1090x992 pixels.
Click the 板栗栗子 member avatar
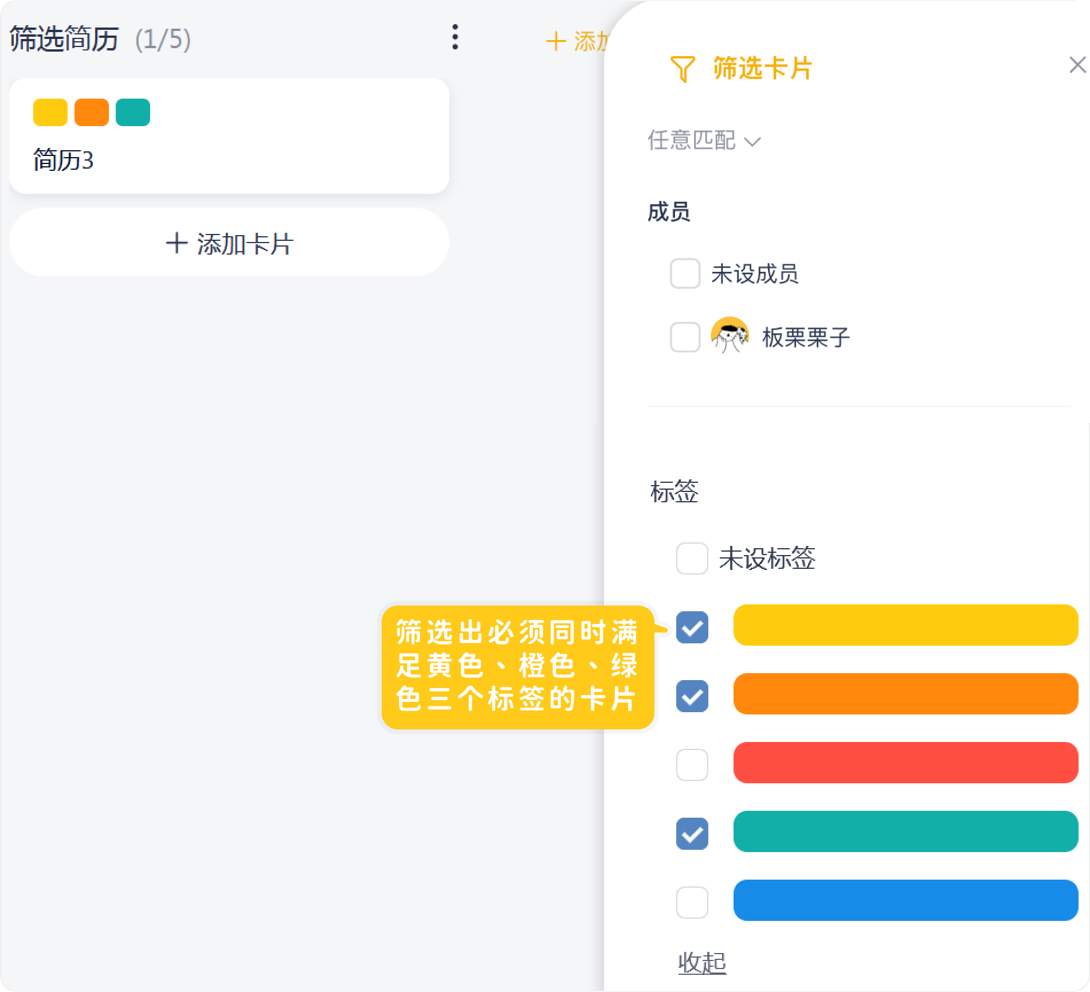[729, 335]
